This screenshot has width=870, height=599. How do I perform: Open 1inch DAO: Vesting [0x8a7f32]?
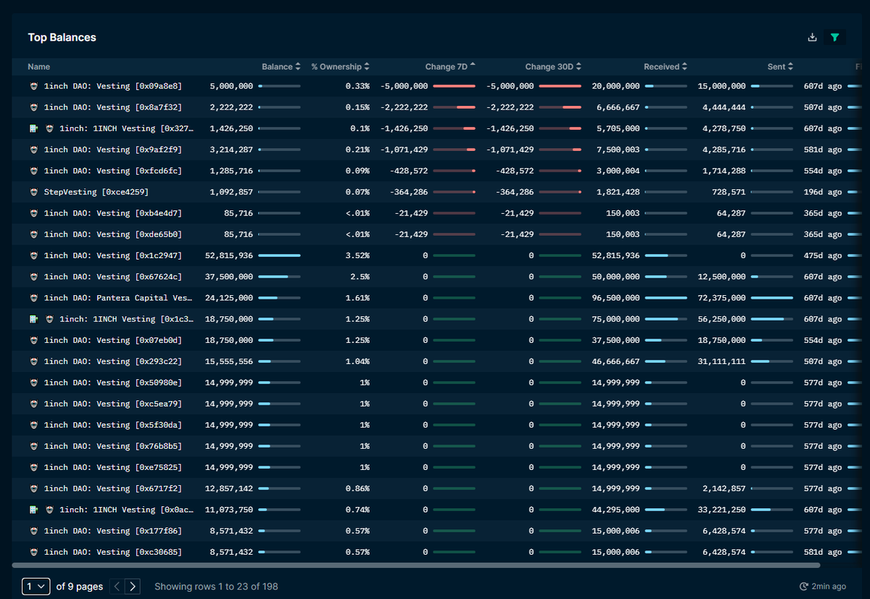point(113,107)
